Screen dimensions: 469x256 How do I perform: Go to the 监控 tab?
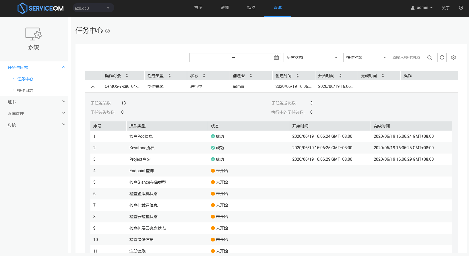pos(251,8)
